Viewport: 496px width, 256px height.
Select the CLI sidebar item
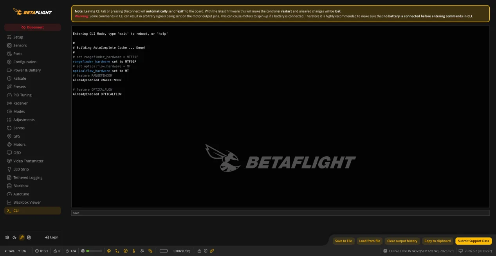pyautogui.click(x=32, y=210)
